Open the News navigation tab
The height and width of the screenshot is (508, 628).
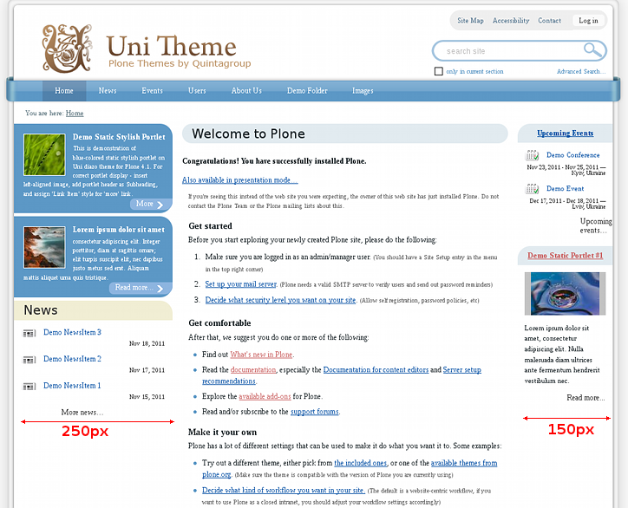click(x=108, y=91)
